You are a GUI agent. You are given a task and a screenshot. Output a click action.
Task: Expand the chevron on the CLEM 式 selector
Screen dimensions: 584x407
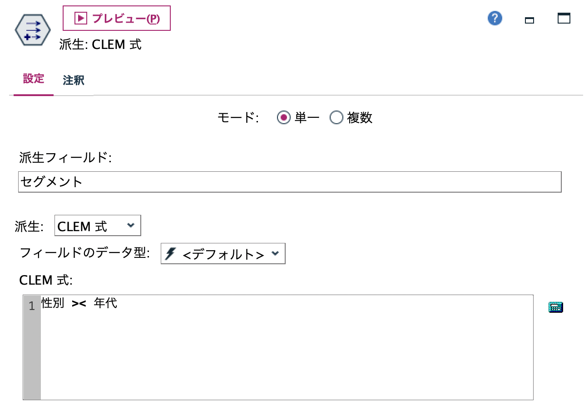coord(131,225)
